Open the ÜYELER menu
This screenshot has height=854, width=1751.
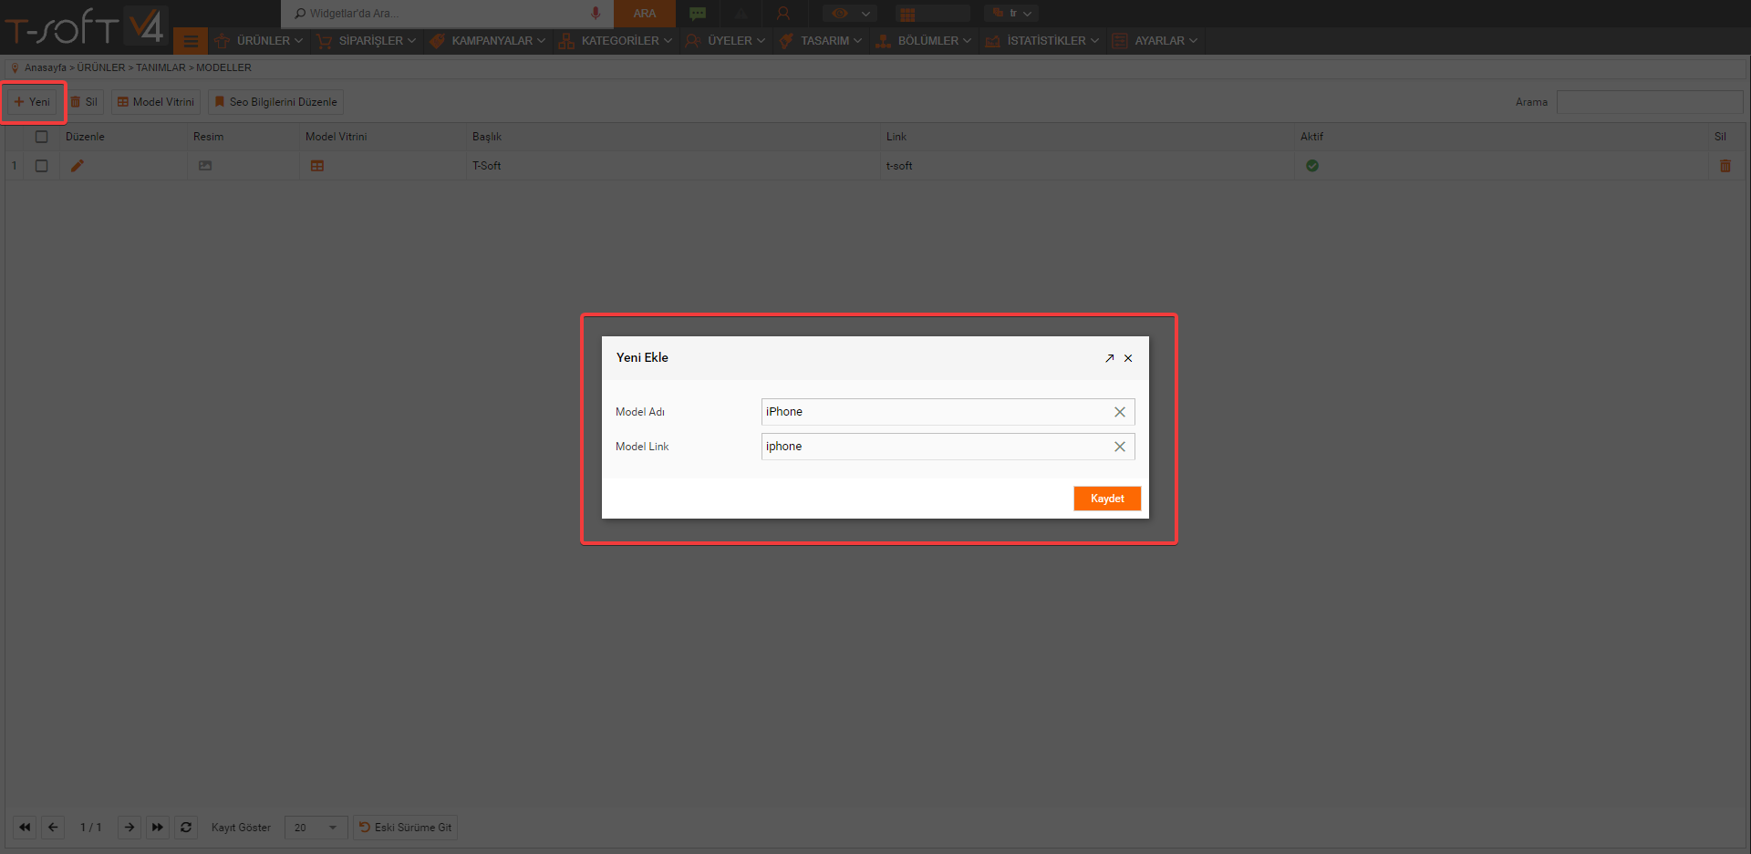[725, 41]
